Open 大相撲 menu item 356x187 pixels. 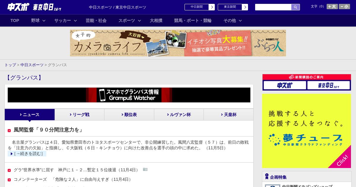tap(156, 20)
